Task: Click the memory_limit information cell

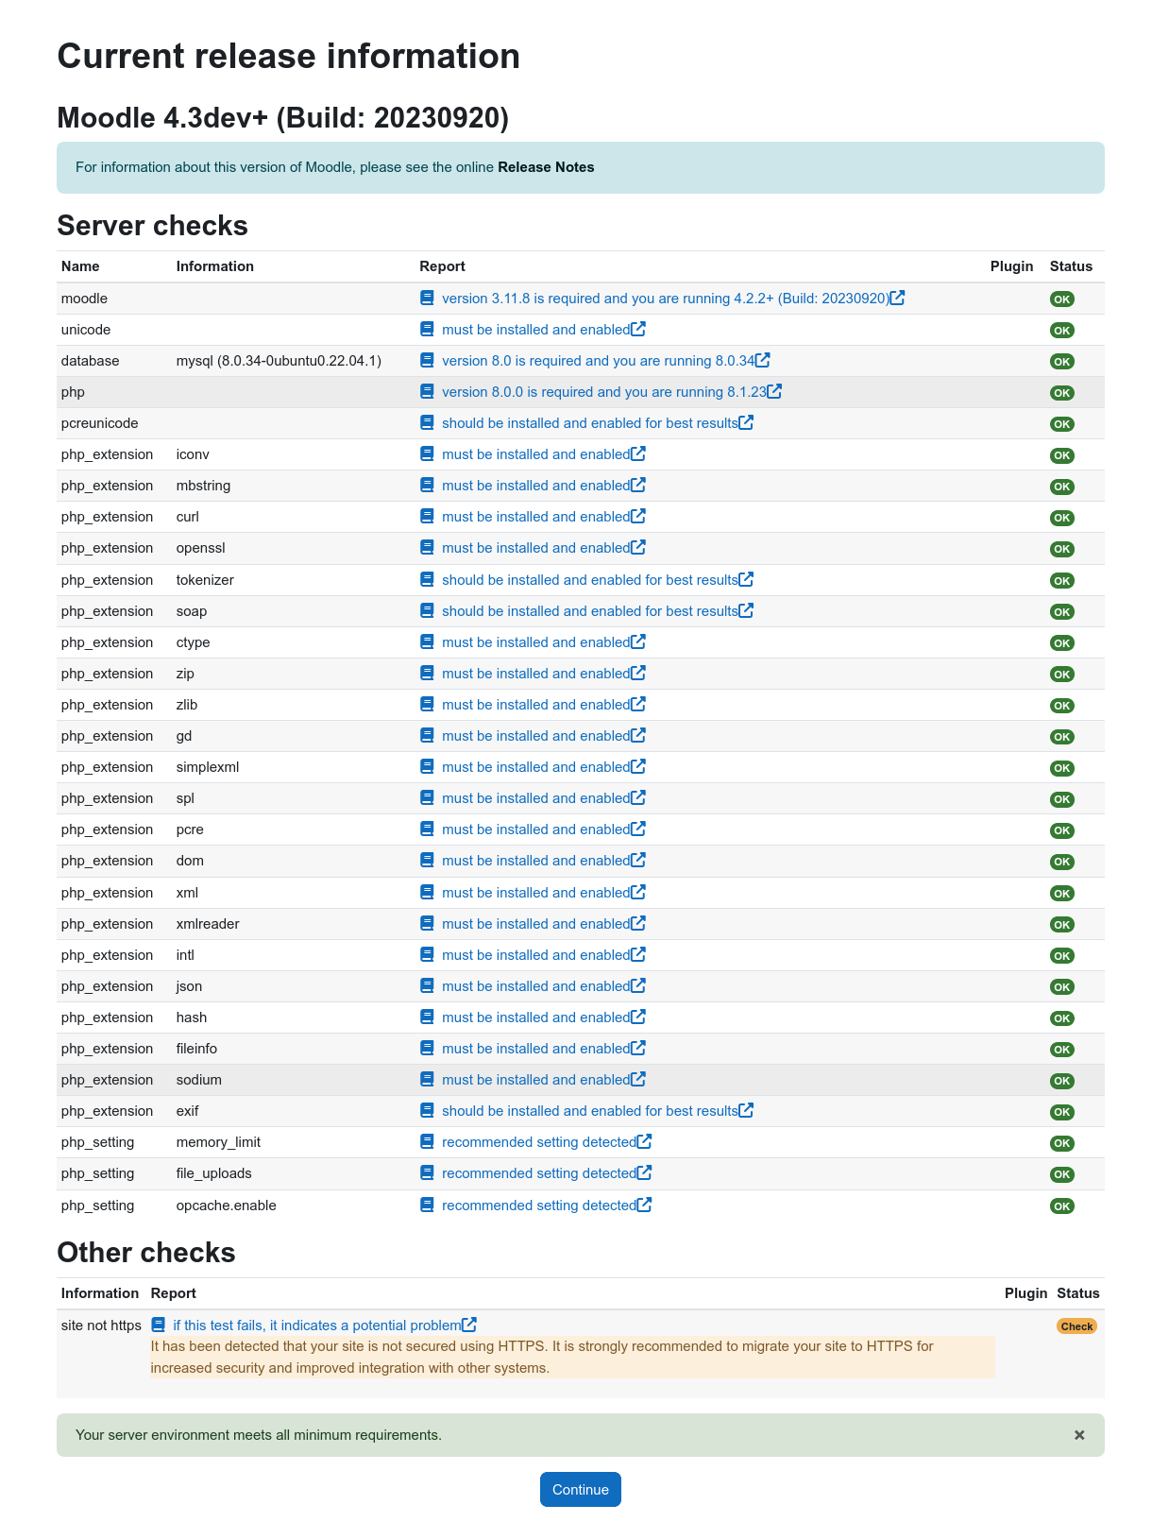Action: [x=218, y=1142]
